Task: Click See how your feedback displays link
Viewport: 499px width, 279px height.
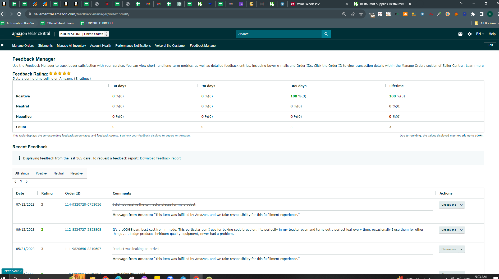Action: pos(155,136)
